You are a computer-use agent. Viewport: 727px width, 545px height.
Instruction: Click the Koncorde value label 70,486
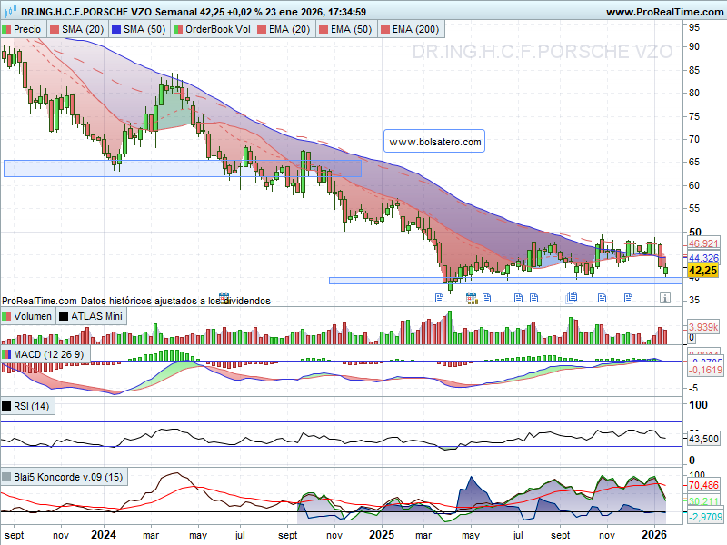pyautogui.click(x=703, y=485)
